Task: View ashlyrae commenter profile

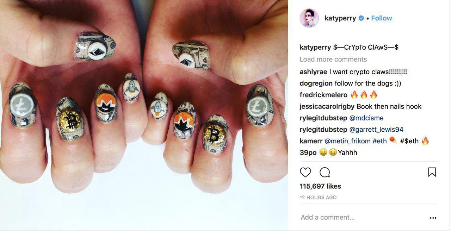Action: [x=314, y=72]
